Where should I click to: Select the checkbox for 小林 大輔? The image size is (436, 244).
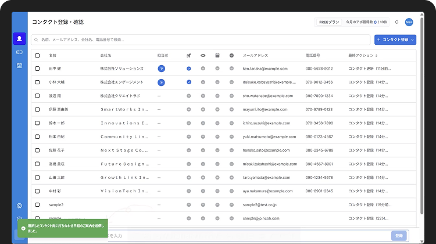(x=37, y=82)
